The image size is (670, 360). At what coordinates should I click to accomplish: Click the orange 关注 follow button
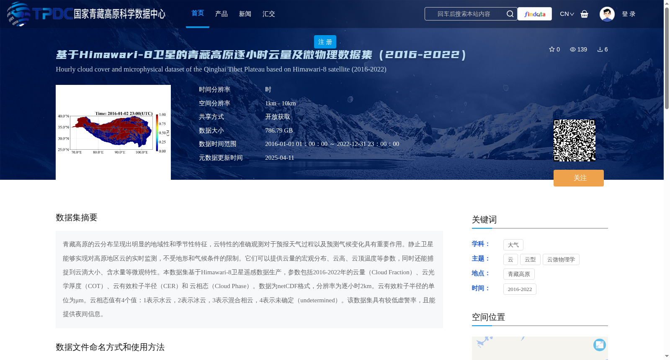pos(579,178)
